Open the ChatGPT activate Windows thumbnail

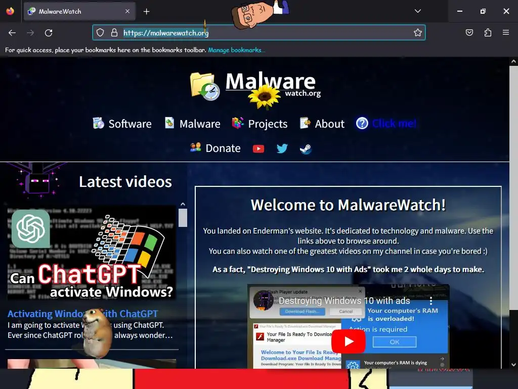(92, 253)
